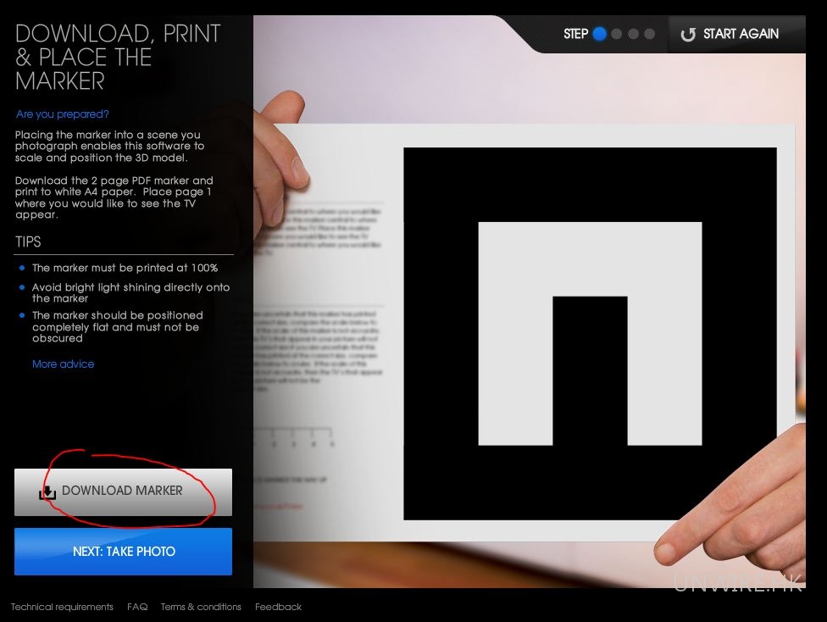Image resolution: width=827 pixels, height=622 pixels.
Task: Open the 'Are you prepared?' link
Action: pos(63,114)
